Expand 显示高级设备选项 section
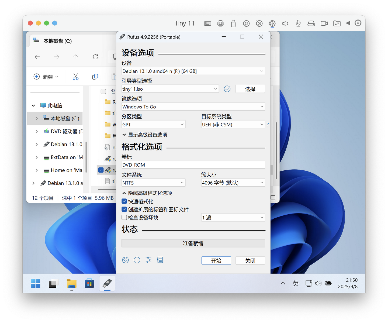 coord(145,135)
